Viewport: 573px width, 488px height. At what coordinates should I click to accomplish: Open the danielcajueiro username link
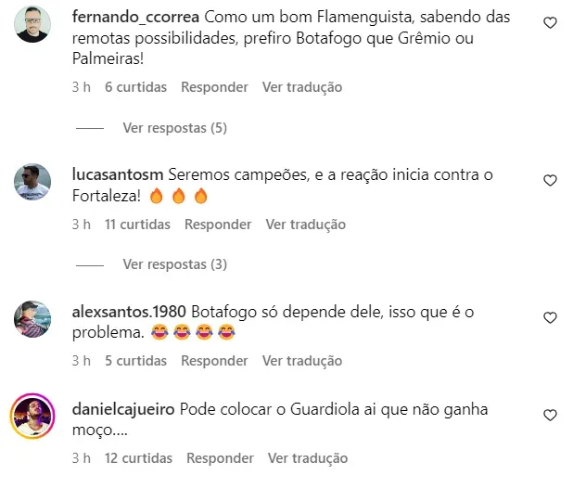[x=123, y=409]
